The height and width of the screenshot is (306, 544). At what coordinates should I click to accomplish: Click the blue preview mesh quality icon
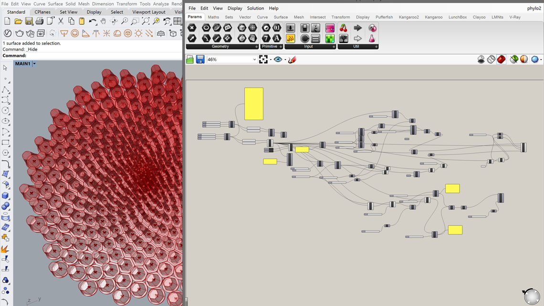coord(534,60)
